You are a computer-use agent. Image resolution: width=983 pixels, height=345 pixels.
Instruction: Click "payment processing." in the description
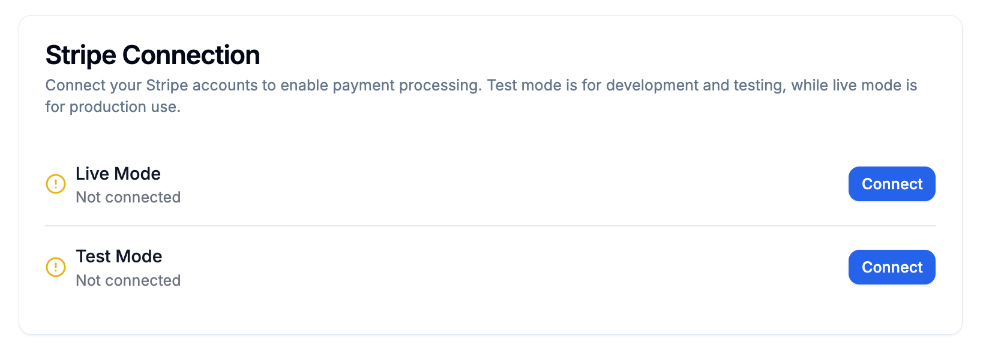tap(407, 85)
